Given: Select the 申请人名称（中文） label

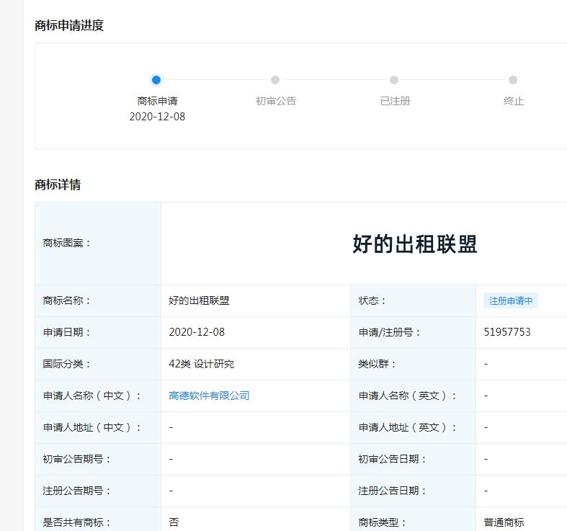Looking at the screenshot, I should [x=92, y=396].
